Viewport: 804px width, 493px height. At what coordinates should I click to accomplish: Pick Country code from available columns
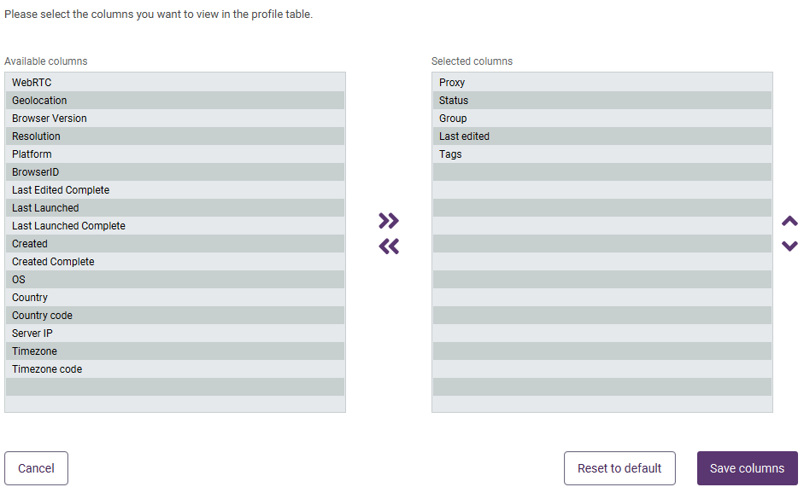coord(175,316)
